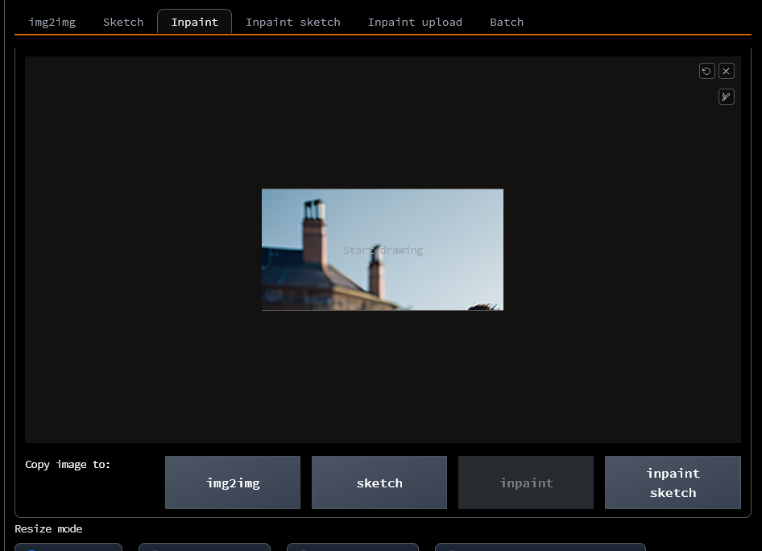Choose the second Resize mode option
The width and height of the screenshot is (762, 551).
(205, 549)
